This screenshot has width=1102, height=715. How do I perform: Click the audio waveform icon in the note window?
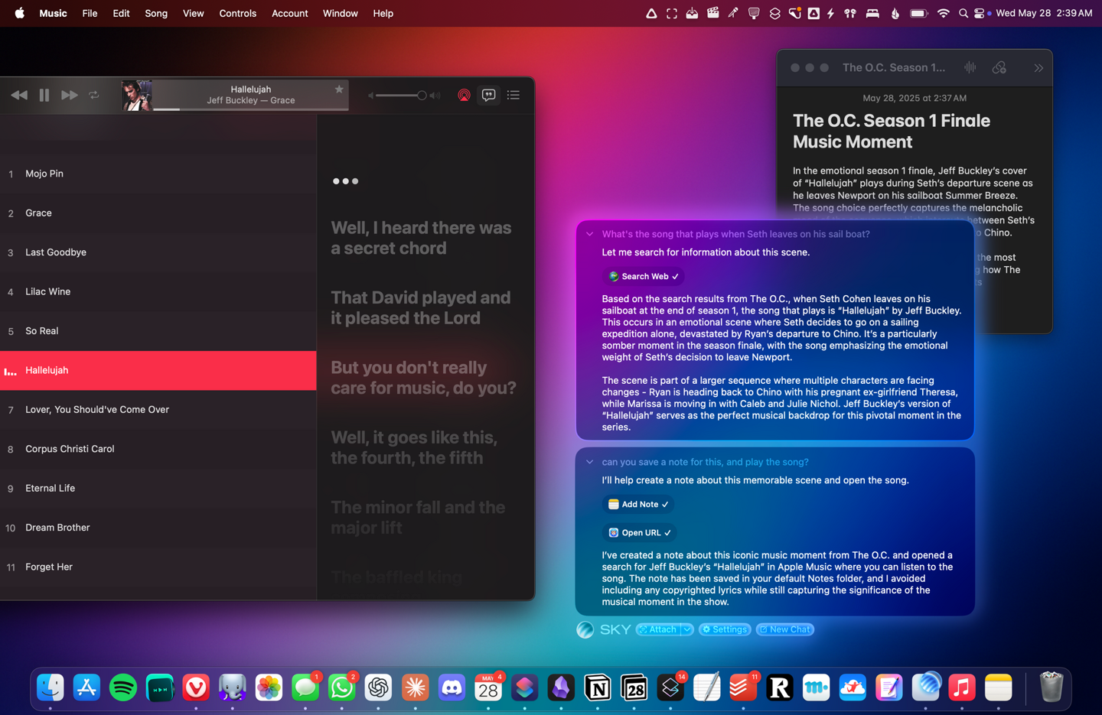click(970, 67)
